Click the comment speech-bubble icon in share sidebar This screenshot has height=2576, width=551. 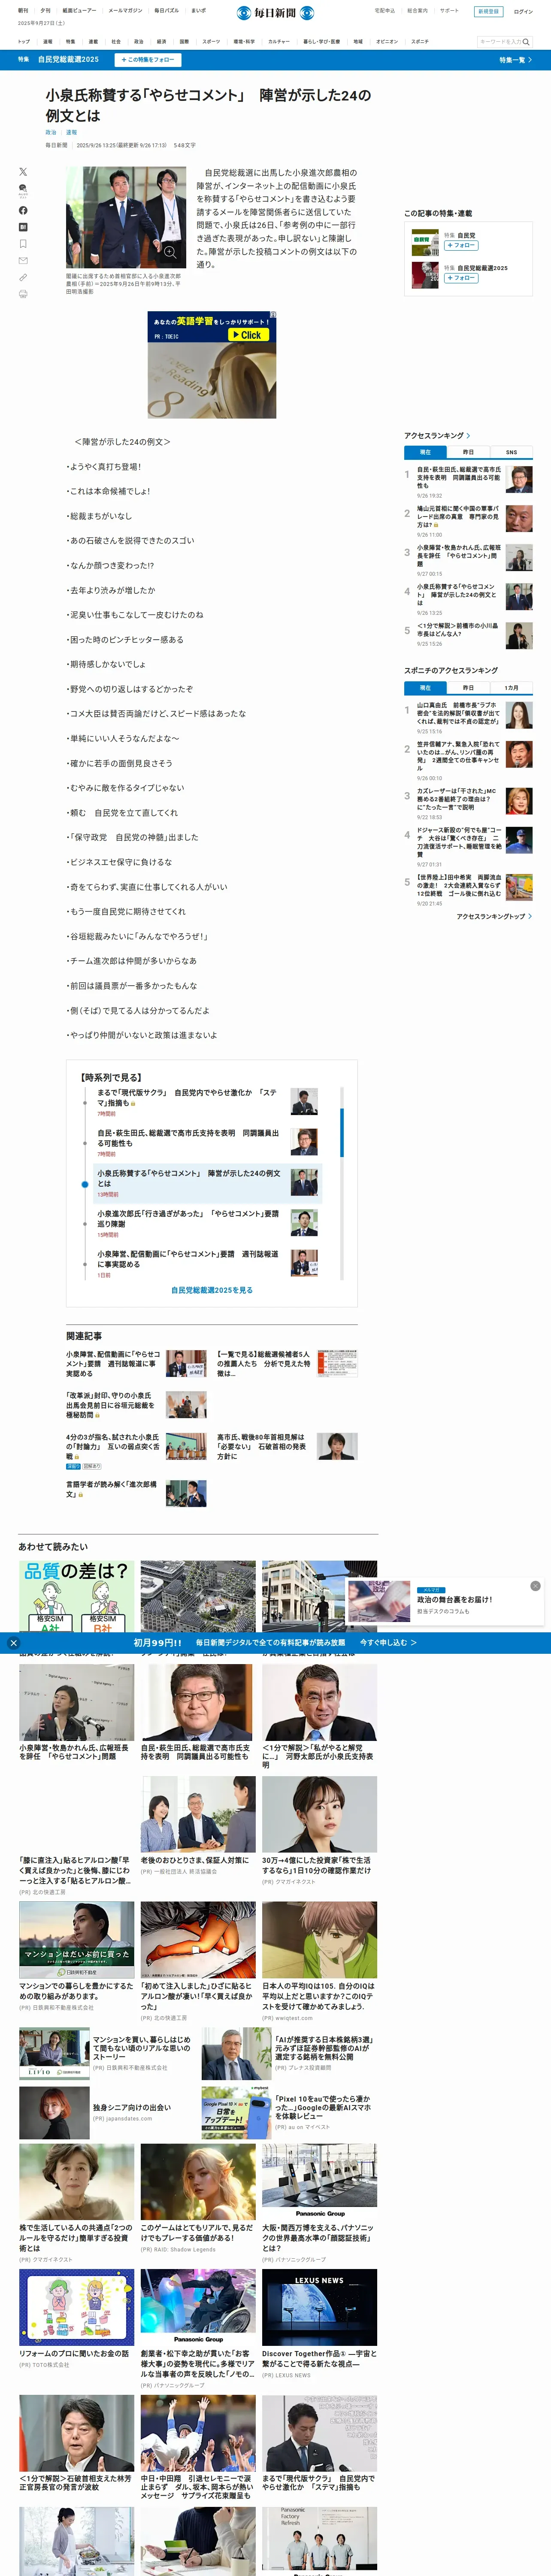[23, 190]
